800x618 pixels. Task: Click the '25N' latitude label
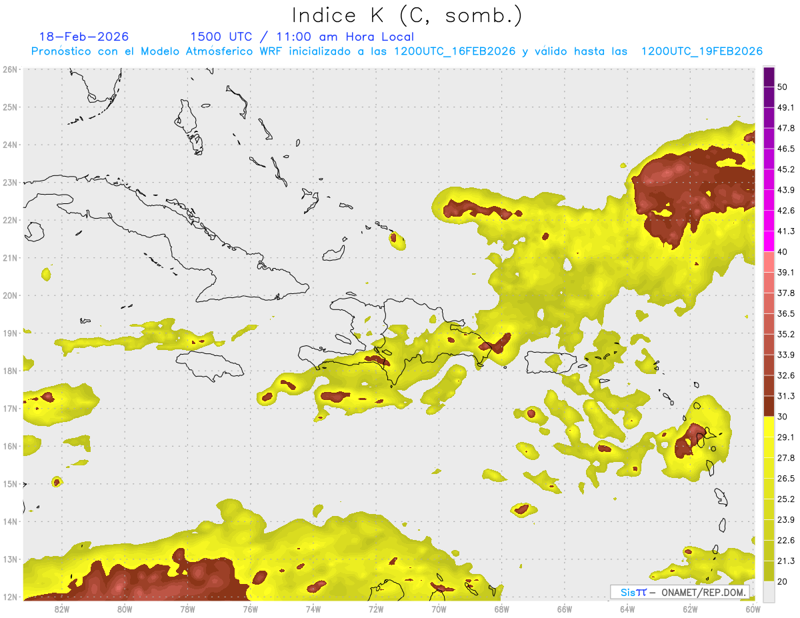pos(10,107)
